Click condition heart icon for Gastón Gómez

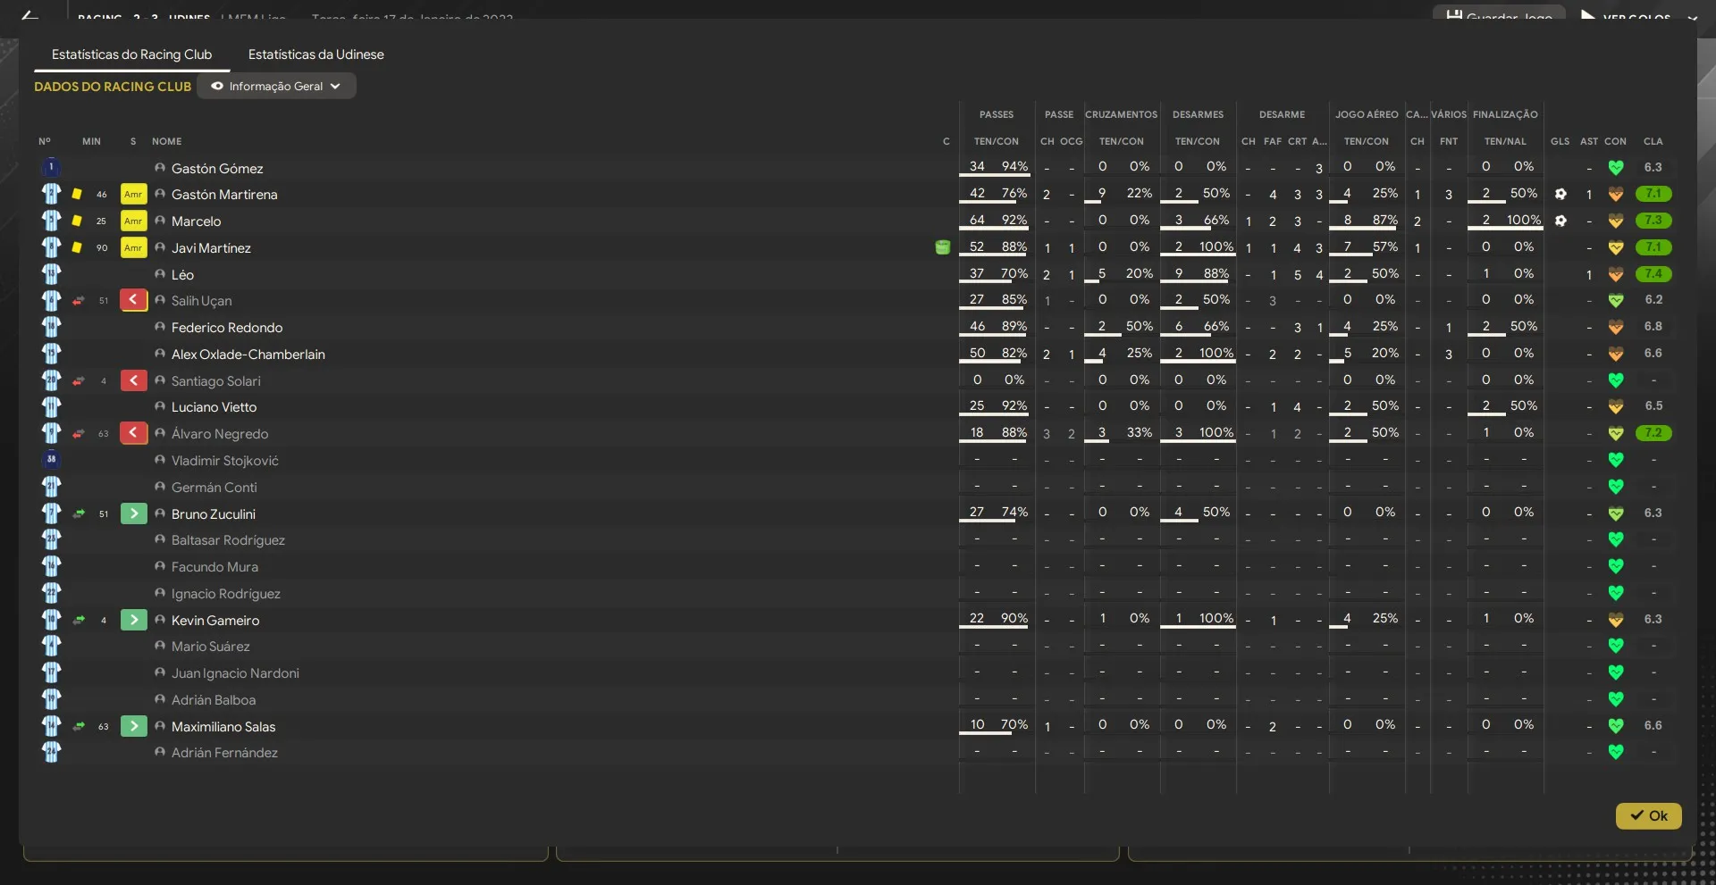pyautogui.click(x=1616, y=167)
